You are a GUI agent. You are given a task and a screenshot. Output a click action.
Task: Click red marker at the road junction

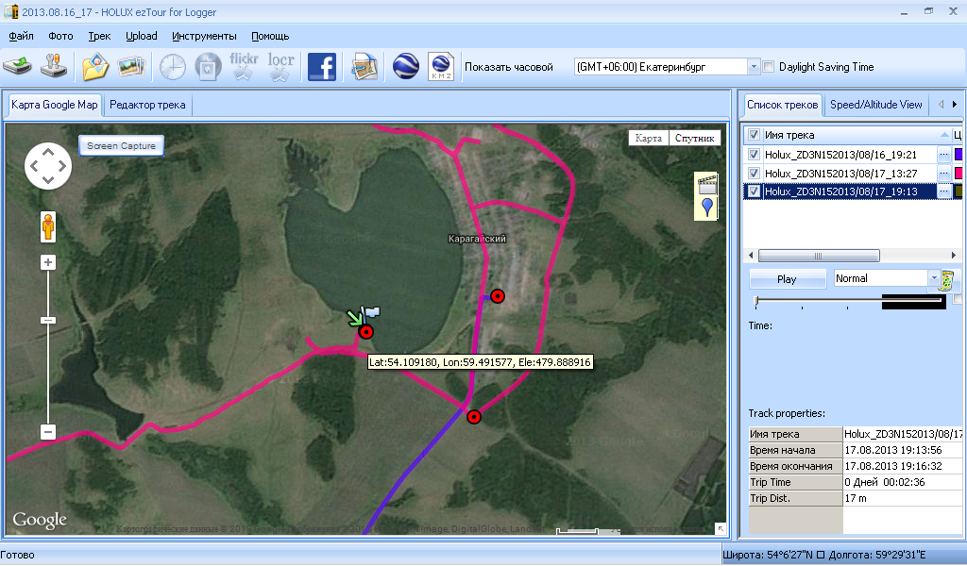[x=474, y=417]
